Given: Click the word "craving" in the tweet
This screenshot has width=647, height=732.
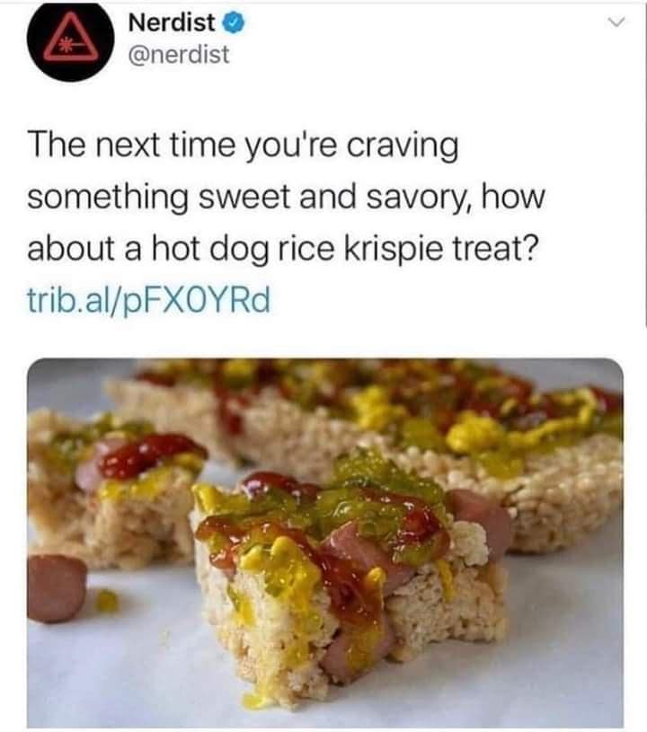Looking at the screenshot, I should (x=403, y=146).
